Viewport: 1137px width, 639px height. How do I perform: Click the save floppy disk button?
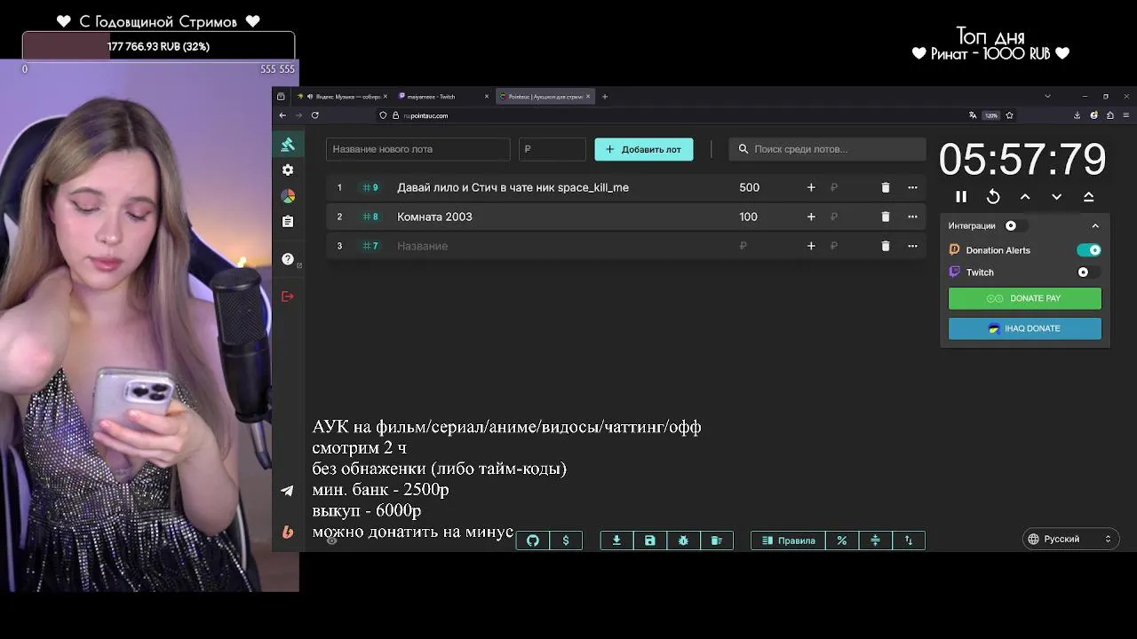pos(650,540)
